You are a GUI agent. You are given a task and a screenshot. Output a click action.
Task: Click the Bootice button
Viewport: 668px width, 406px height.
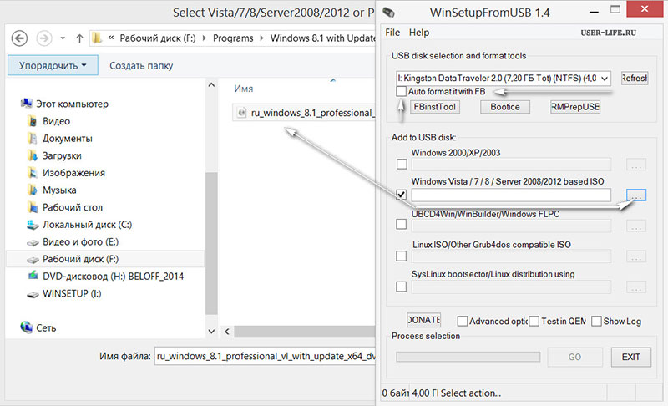(x=505, y=107)
